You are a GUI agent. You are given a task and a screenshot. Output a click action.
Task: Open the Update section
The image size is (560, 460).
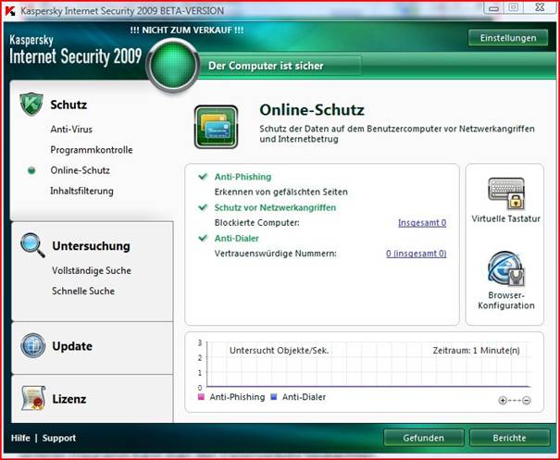(x=72, y=346)
